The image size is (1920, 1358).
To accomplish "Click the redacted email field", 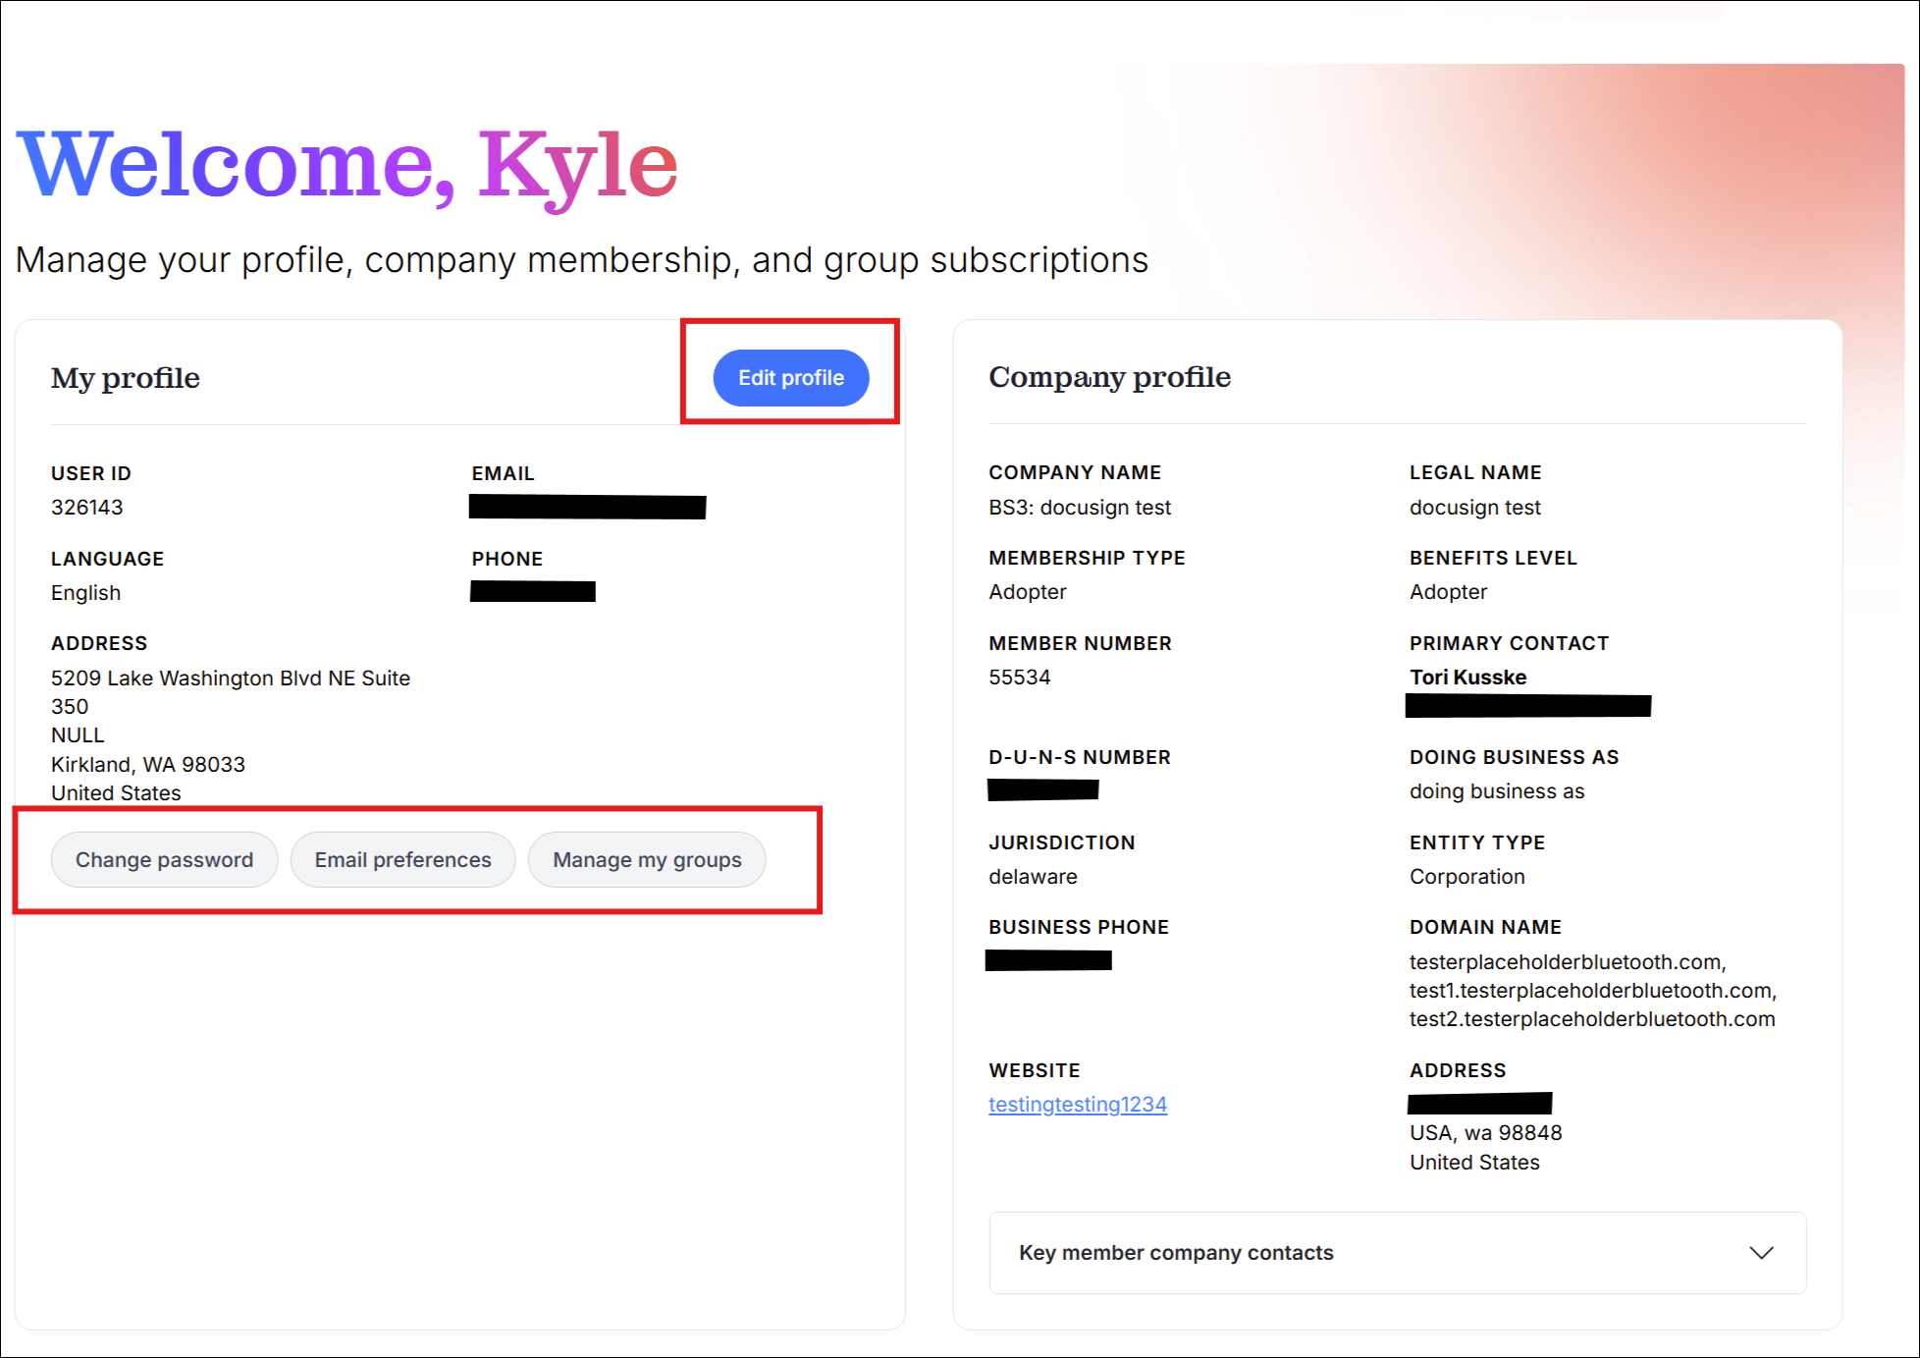I will [587, 507].
